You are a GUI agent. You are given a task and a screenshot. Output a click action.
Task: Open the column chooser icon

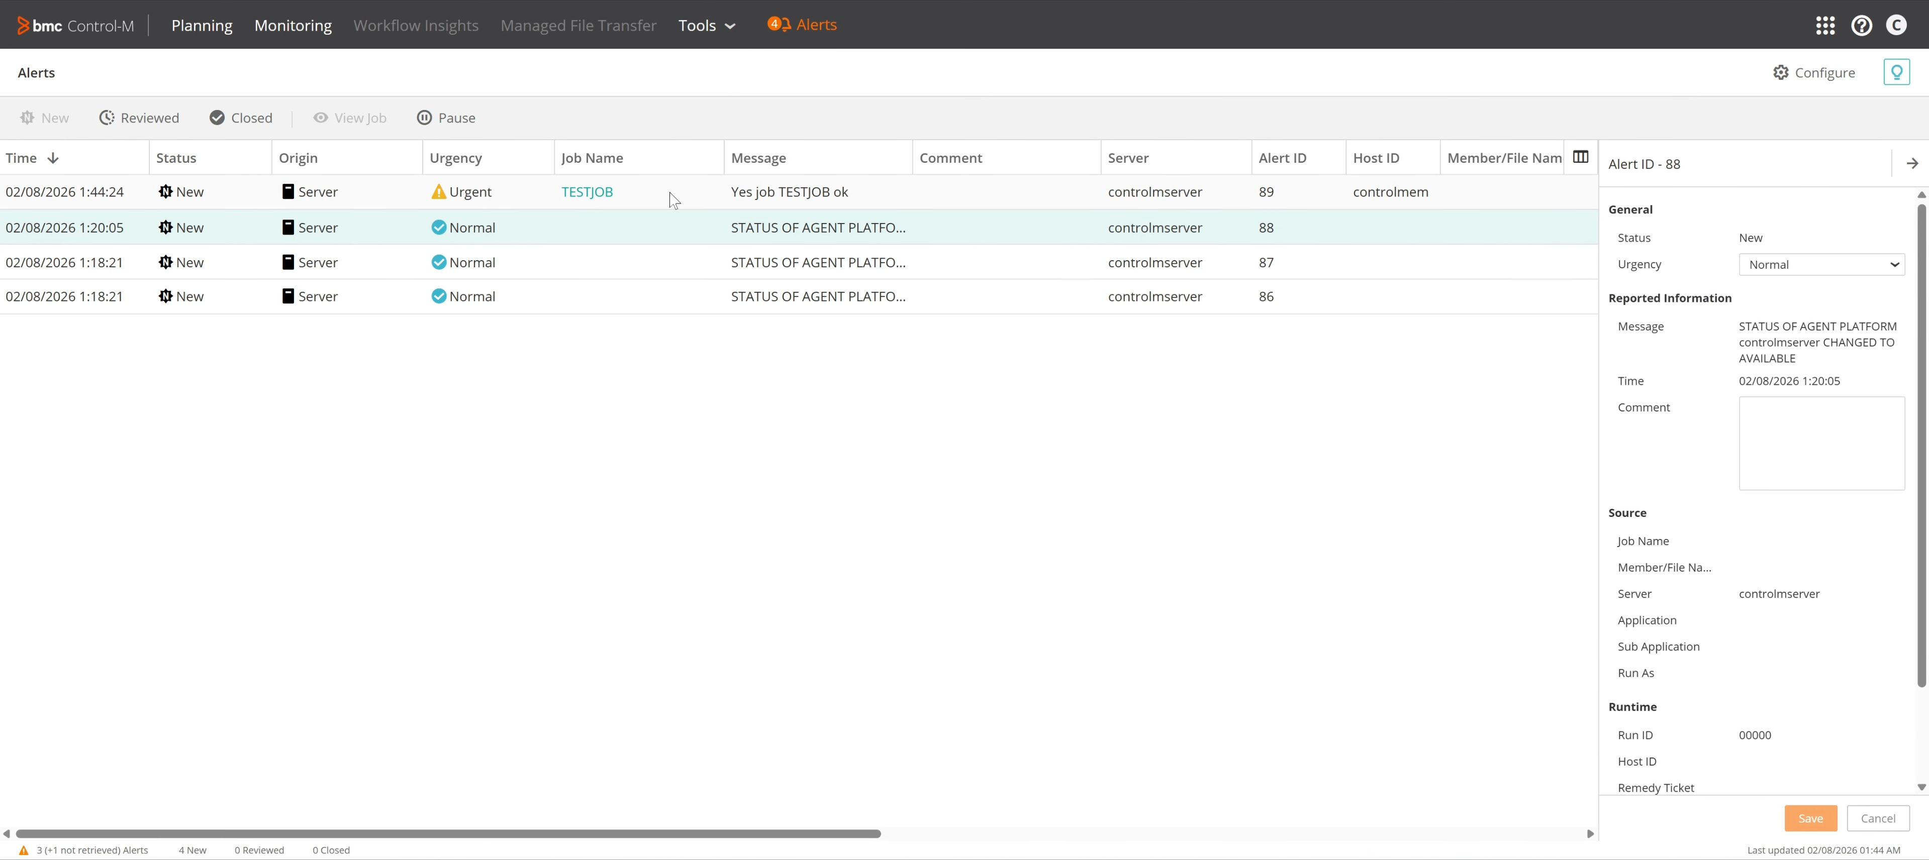pyautogui.click(x=1580, y=157)
